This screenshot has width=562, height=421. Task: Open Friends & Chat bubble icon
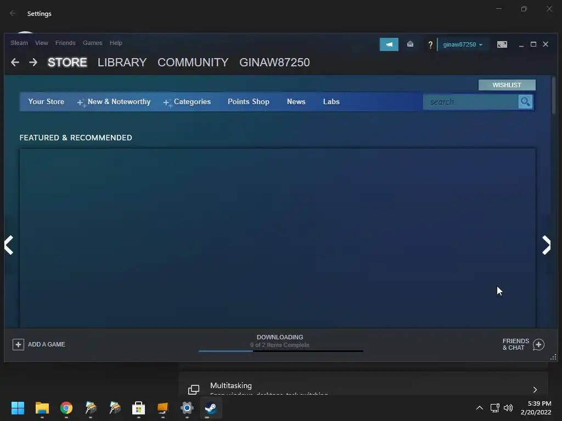click(x=538, y=344)
